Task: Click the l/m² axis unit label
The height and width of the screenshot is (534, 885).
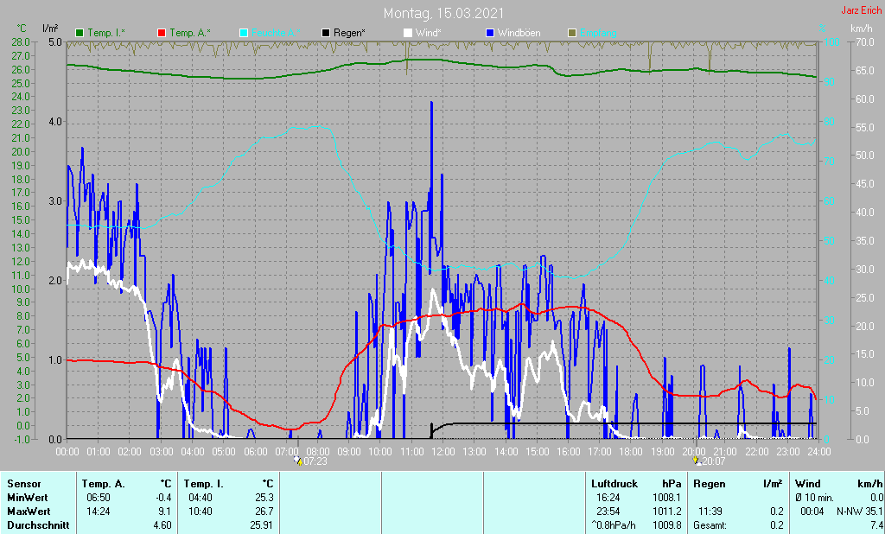Action: click(x=49, y=28)
